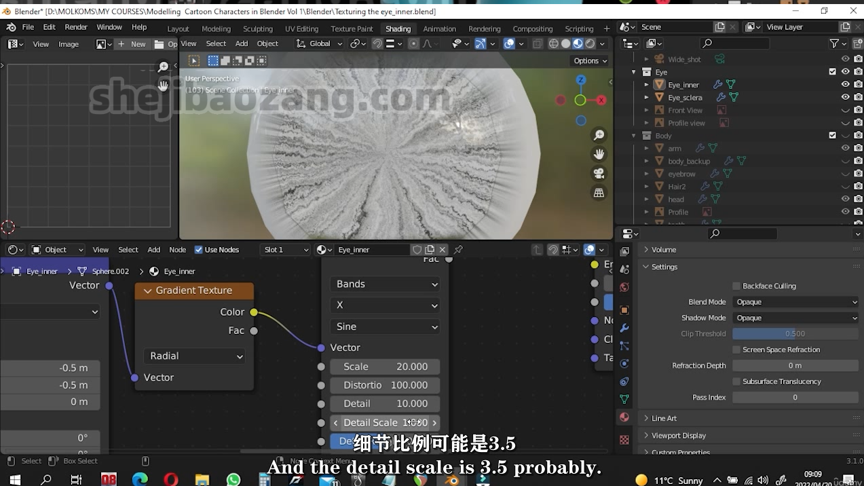The image size is (864, 486).
Task: Open Blender from Windows taskbar
Action: pyautogui.click(x=452, y=480)
